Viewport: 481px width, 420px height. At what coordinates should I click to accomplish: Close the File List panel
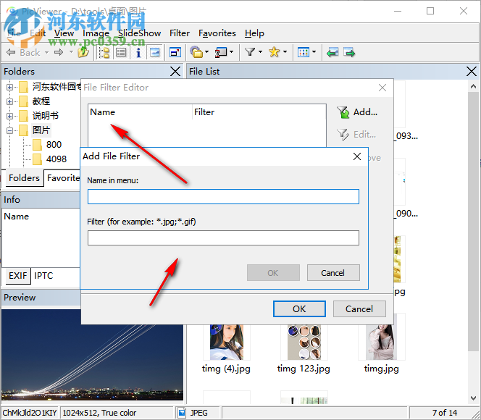pyautogui.click(x=471, y=72)
